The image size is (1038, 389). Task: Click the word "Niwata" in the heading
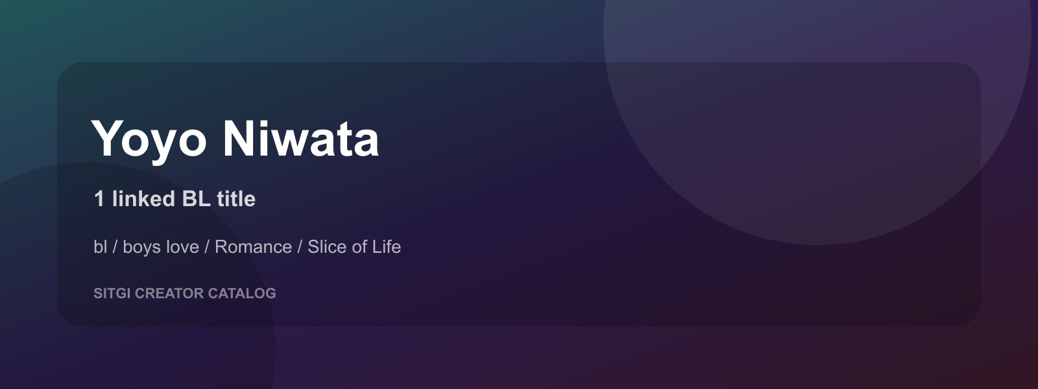[x=301, y=139]
